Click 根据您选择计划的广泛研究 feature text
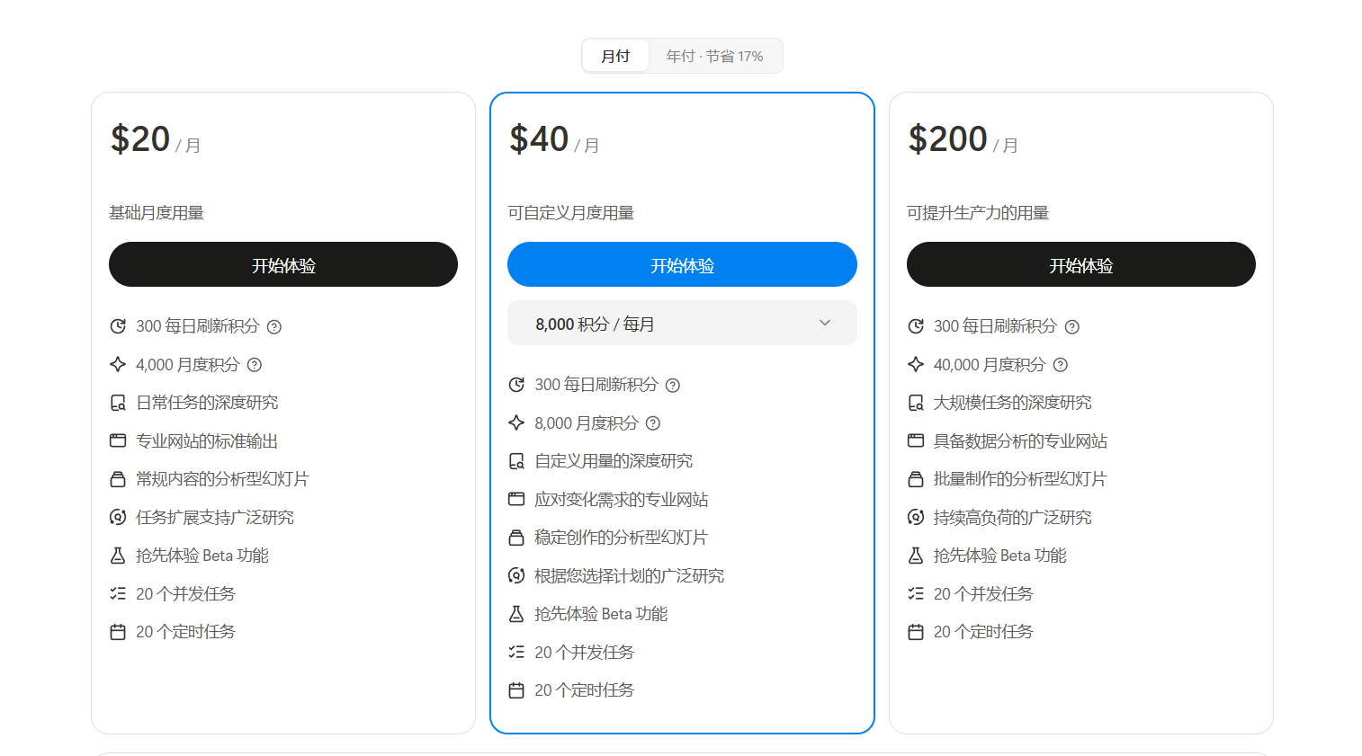1362x756 pixels. 630,576
